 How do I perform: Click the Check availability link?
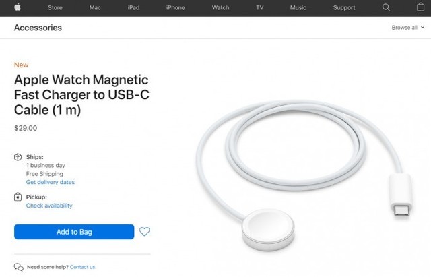click(x=49, y=206)
